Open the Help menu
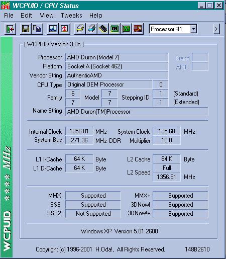Viewport: 226px width, 259px height. point(95,16)
